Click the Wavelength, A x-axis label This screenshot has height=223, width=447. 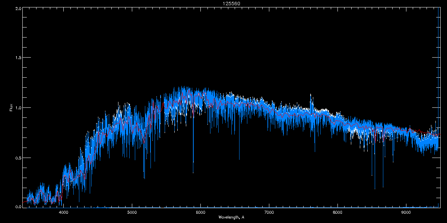tap(231, 217)
